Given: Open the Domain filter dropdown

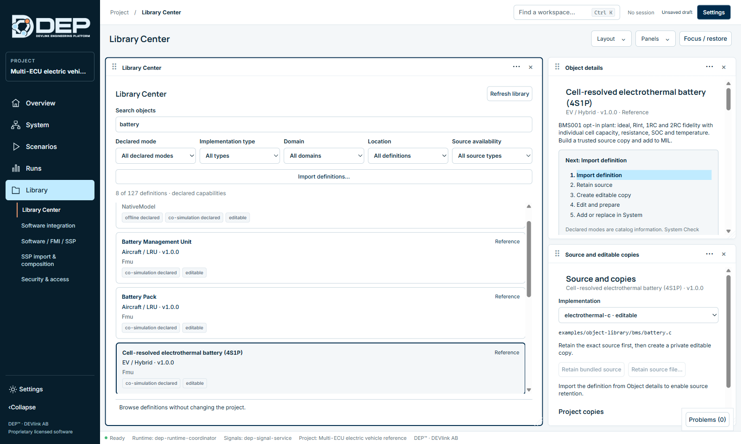Looking at the screenshot, I should pos(324,156).
